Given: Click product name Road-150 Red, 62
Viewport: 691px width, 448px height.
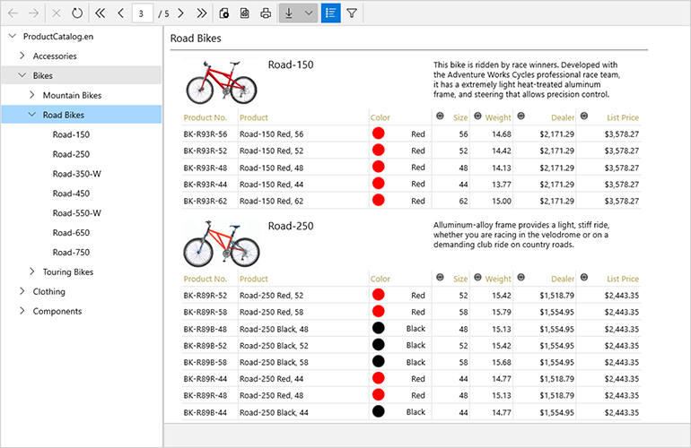Looking at the screenshot, I should pyautogui.click(x=271, y=201).
